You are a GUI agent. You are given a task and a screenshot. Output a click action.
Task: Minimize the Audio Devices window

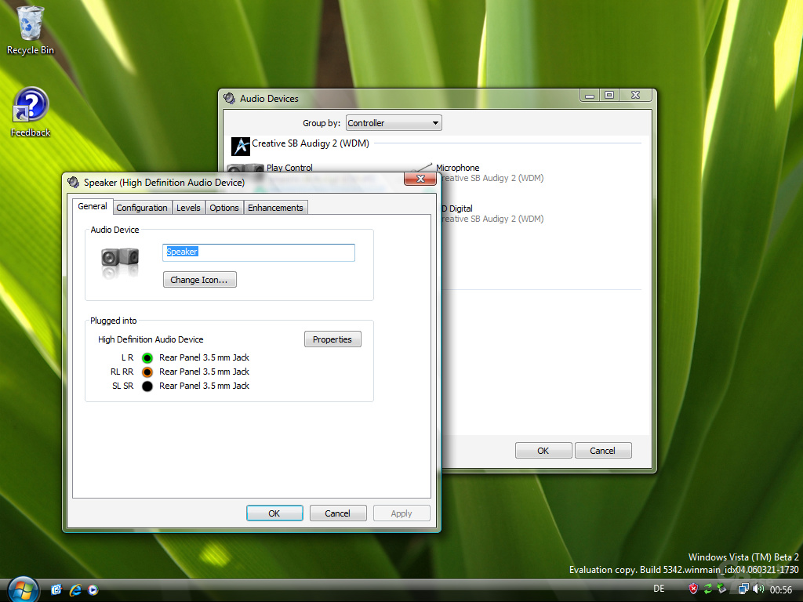point(590,95)
